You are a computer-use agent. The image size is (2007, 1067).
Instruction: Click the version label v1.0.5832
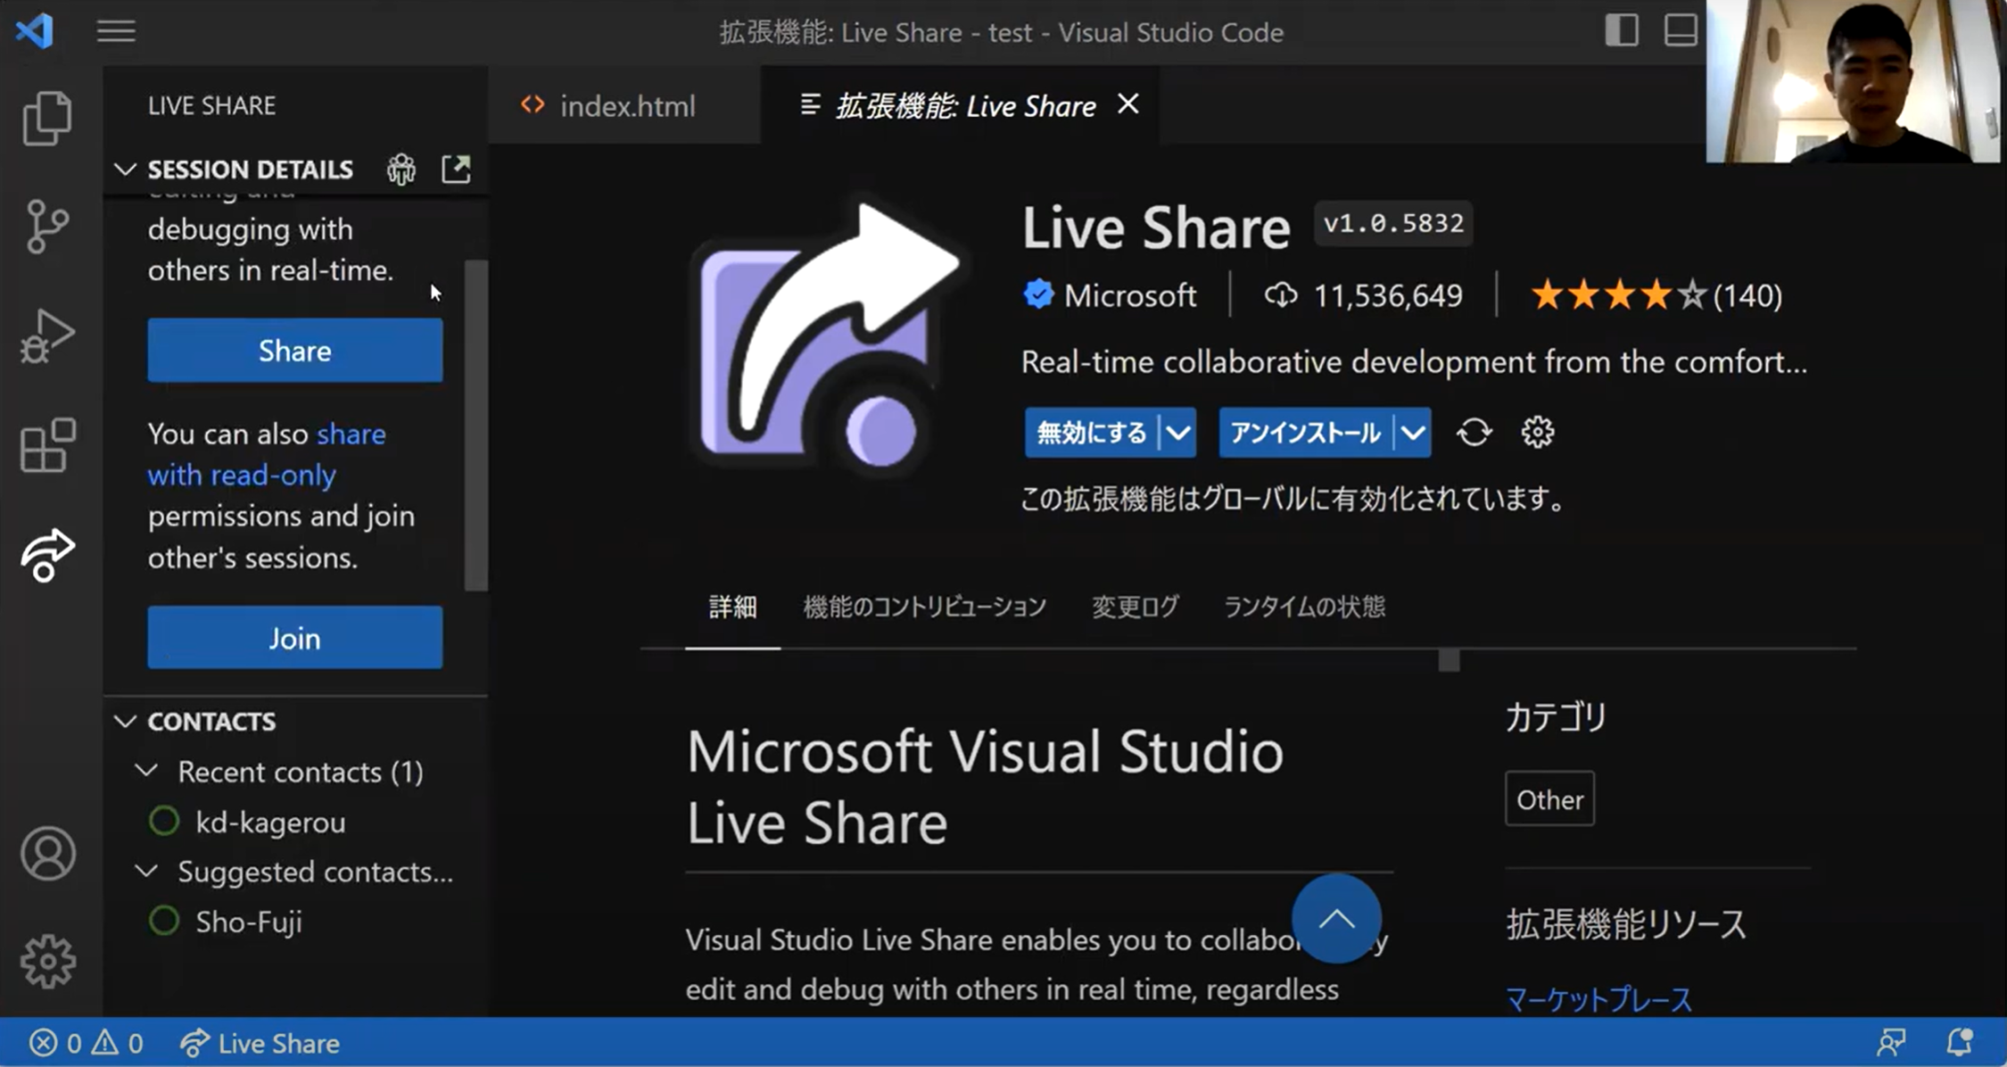coord(1393,223)
